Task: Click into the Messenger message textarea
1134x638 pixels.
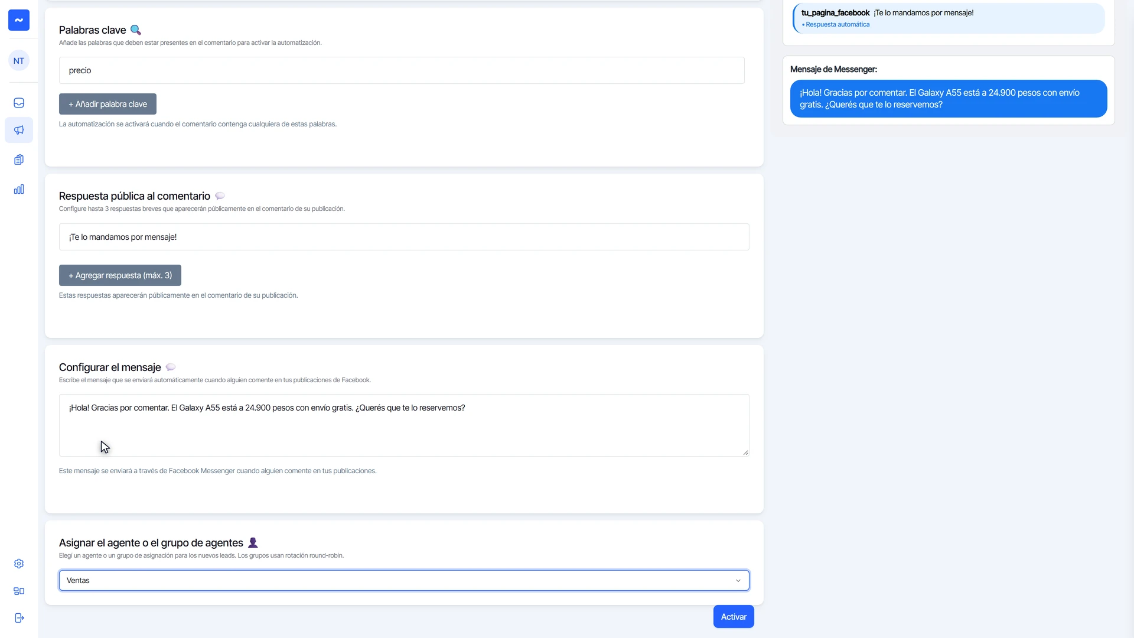Action: [404, 425]
